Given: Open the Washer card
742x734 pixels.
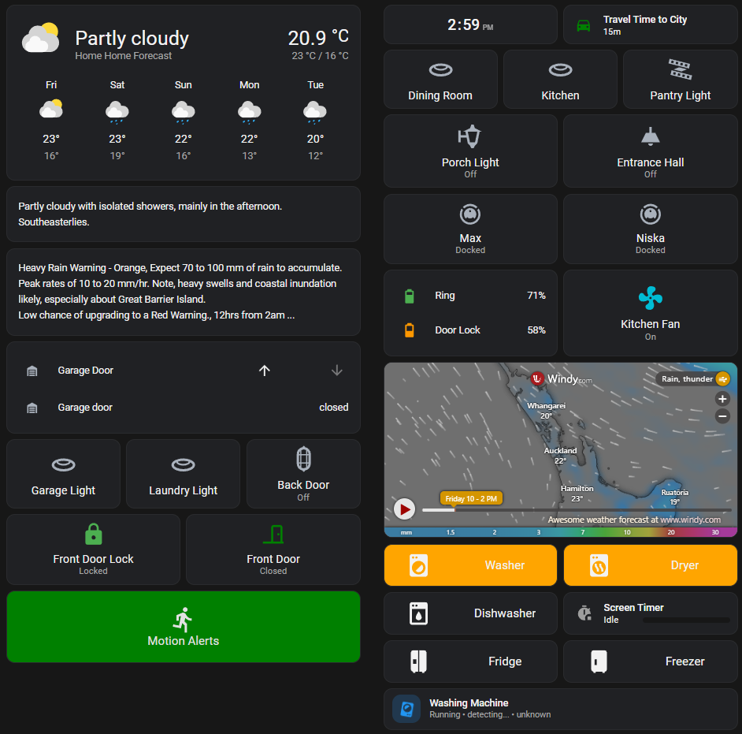Looking at the screenshot, I should [x=470, y=565].
